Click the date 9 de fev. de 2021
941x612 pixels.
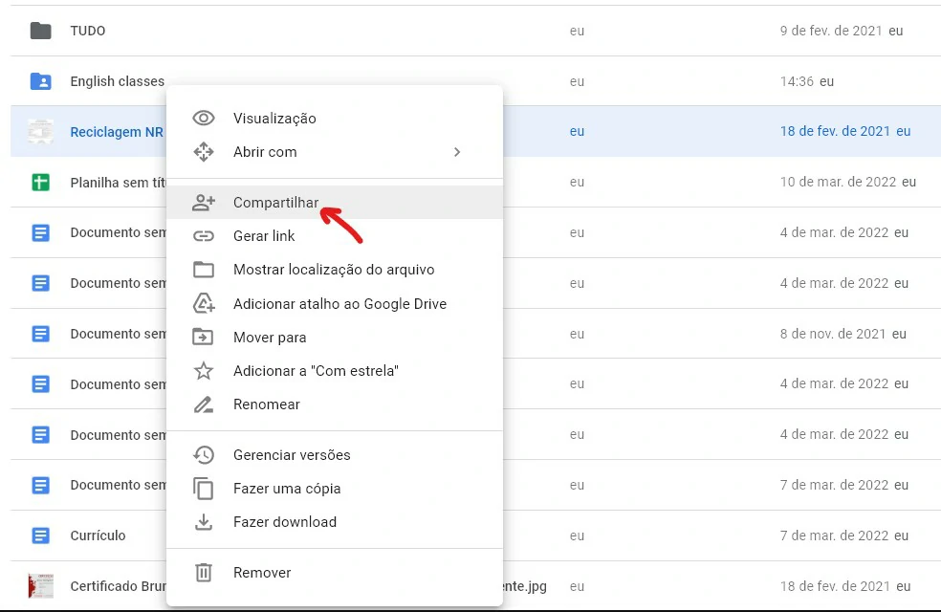pyautogui.click(x=831, y=31)
